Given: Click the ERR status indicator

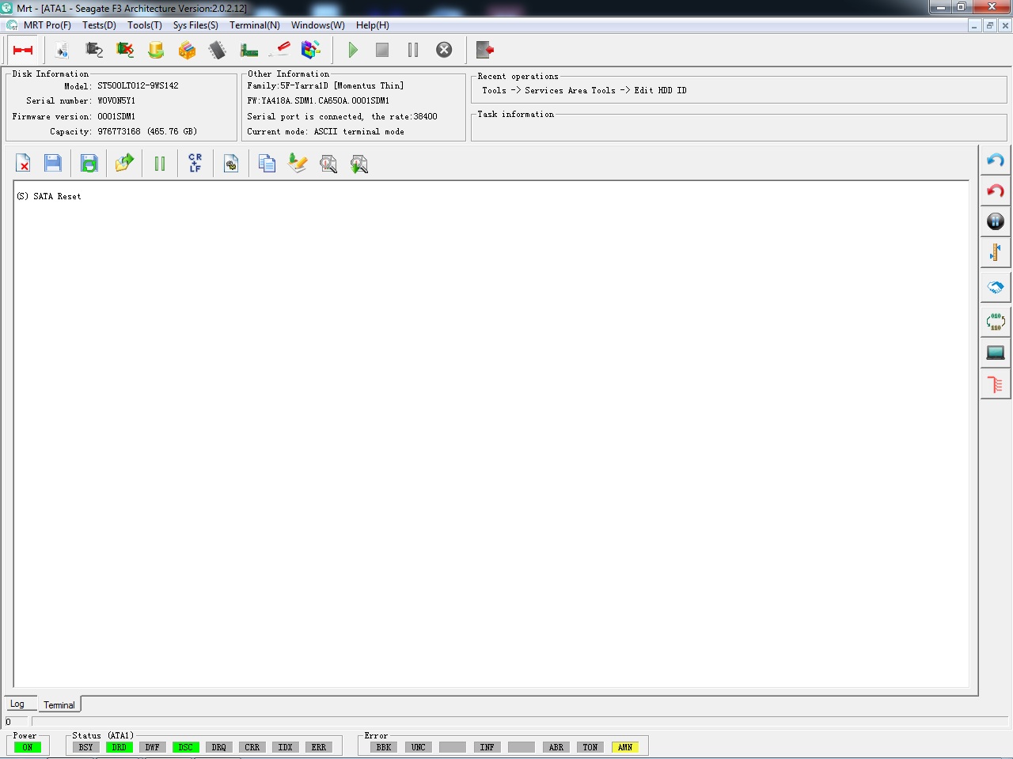Looking at the screenshot, I should 319,747.
